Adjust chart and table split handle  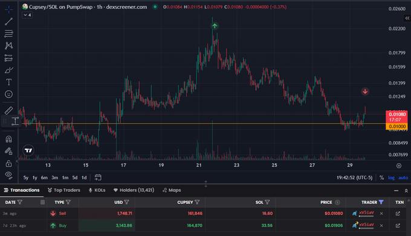[205, 184]
